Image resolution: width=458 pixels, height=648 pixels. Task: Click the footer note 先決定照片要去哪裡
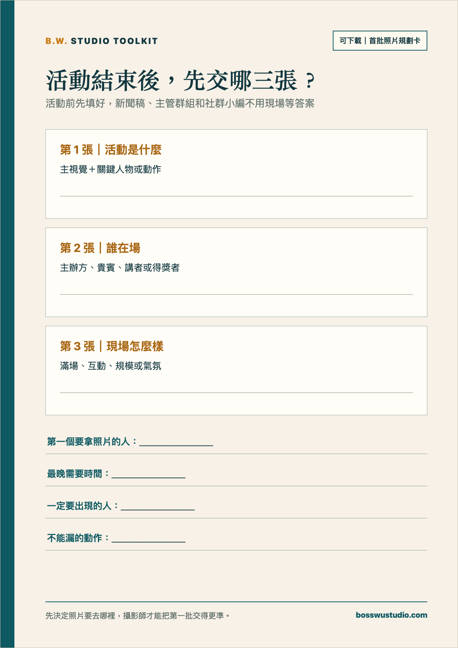tap(137, 615)
